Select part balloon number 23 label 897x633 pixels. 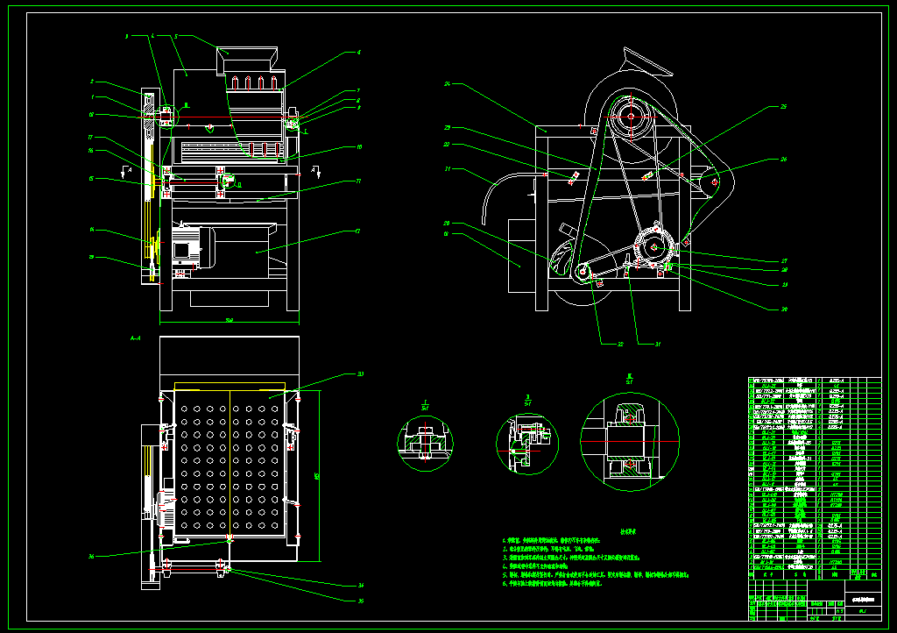click(448, 128)
